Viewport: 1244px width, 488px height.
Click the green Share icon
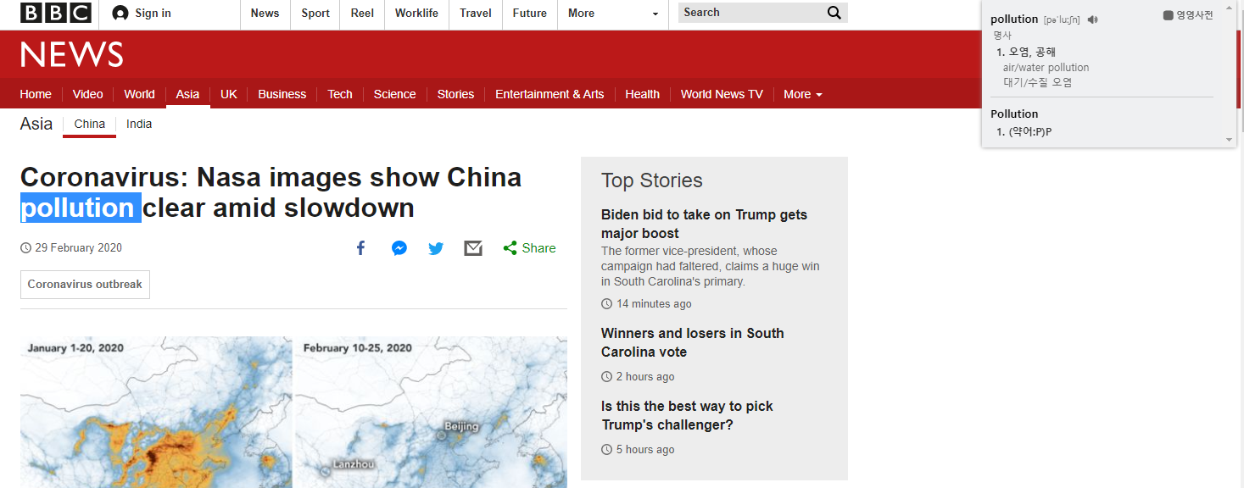coord(510,248)
